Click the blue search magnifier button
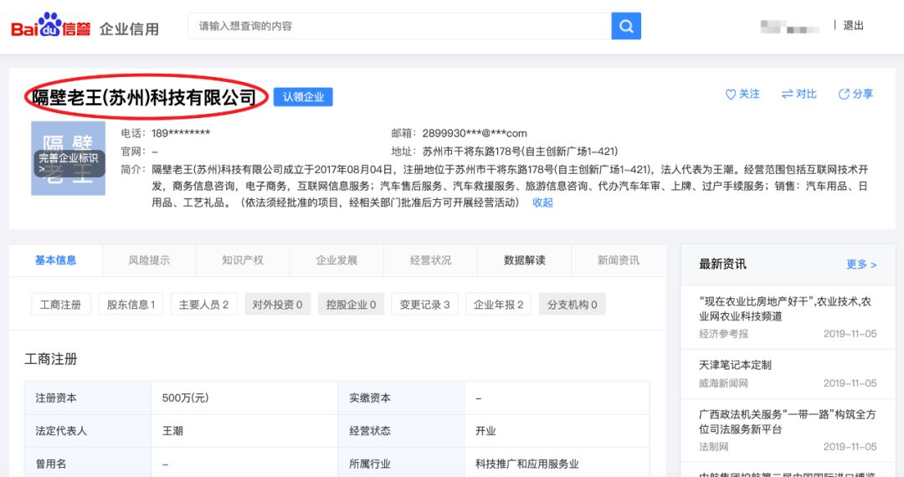The width and height of the screenshot is (904, 477). 625,26
